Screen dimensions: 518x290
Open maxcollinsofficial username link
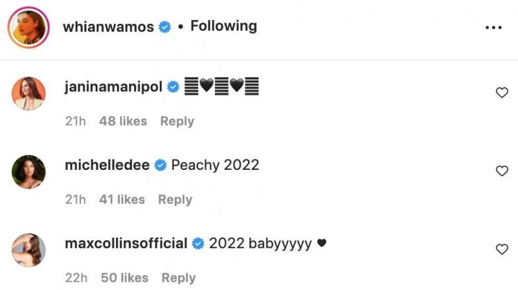tap(126, 243)
